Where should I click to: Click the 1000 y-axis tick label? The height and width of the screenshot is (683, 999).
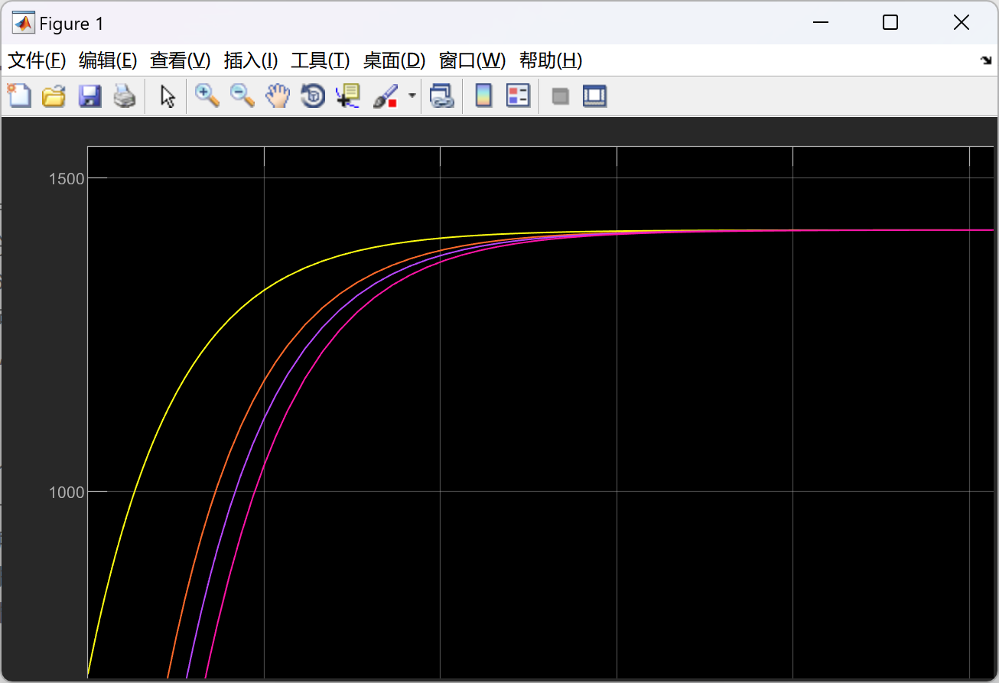click(67, 492)
